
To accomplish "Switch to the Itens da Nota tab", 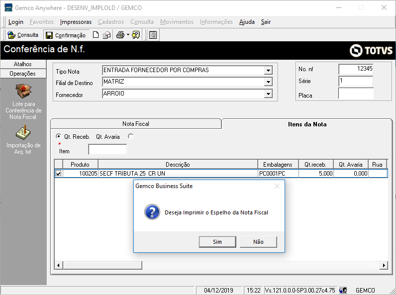I will click(307, 124).
